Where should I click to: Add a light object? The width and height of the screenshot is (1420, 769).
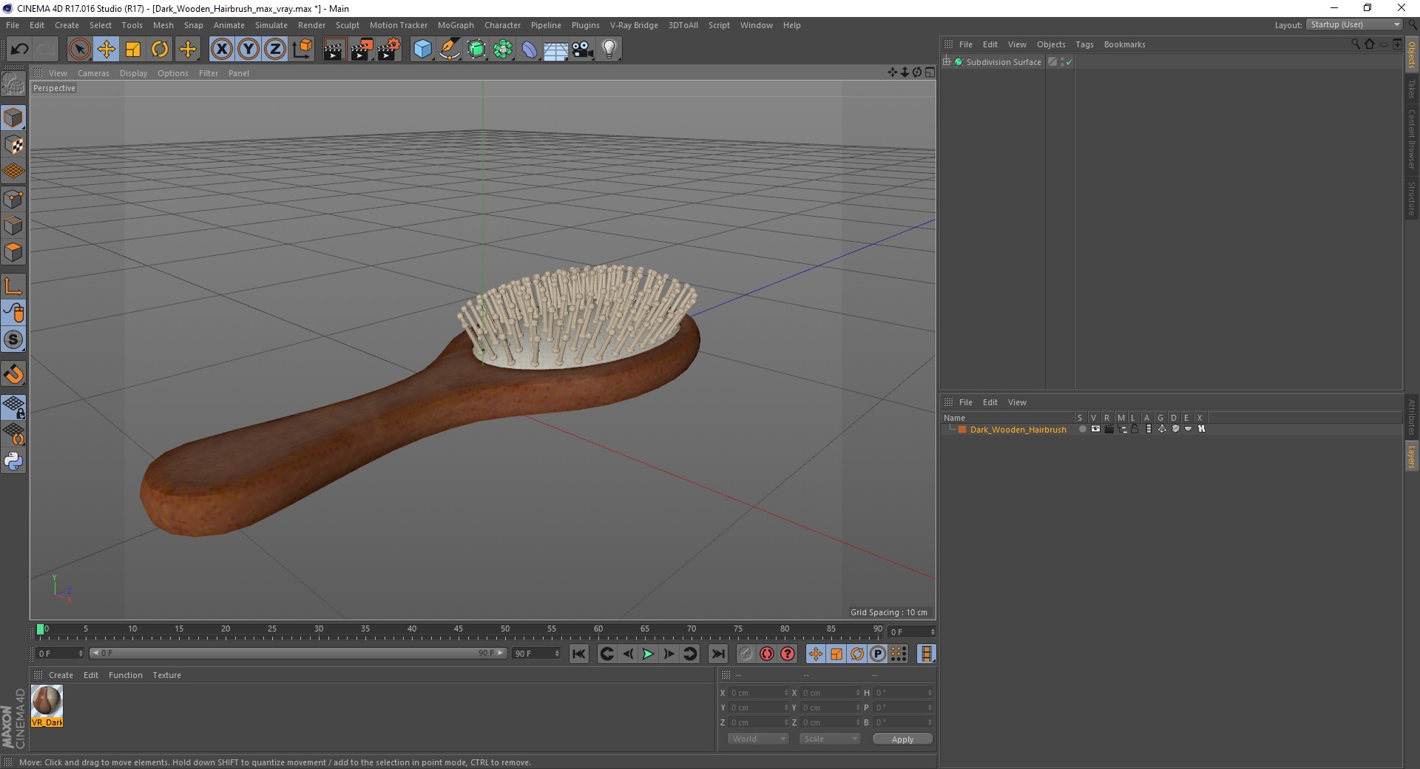(609, 50)
